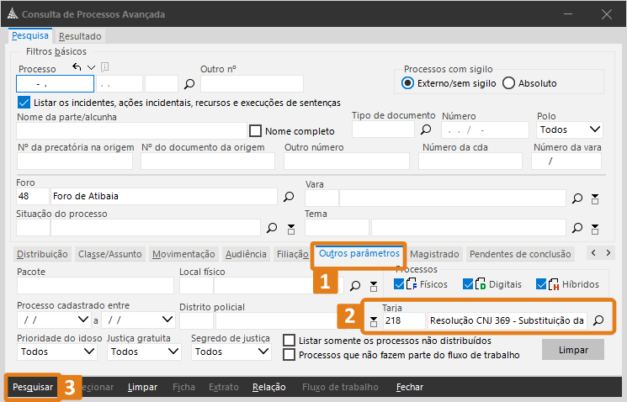Check the Nome completo checkbox
The height and width of the screenshot is (402, 627).
click(256, 131)
